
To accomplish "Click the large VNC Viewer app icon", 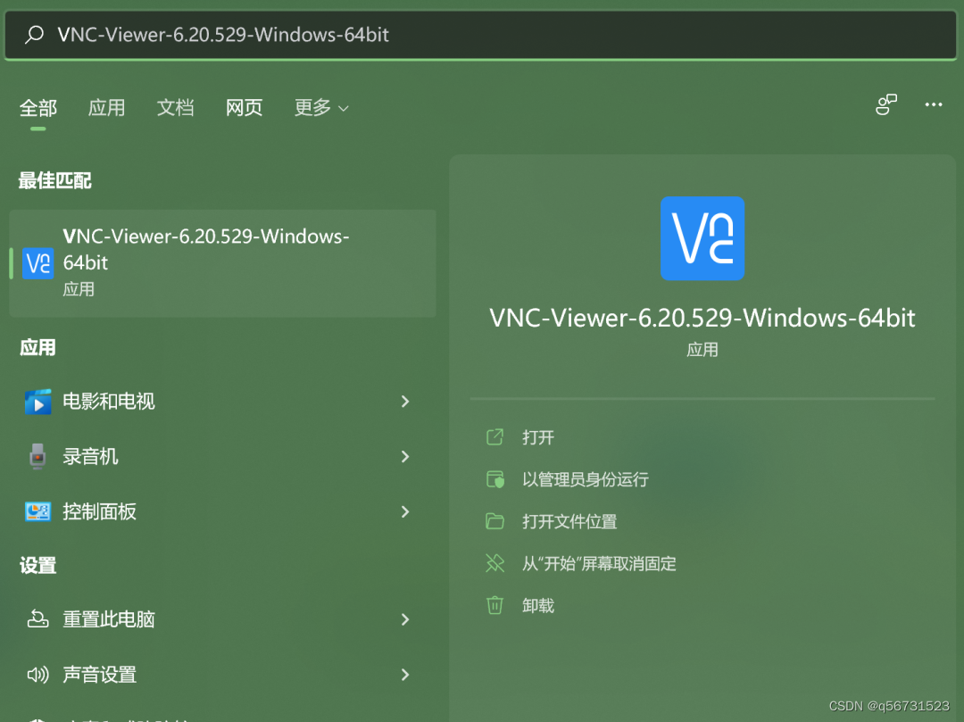I will point(702,238).
